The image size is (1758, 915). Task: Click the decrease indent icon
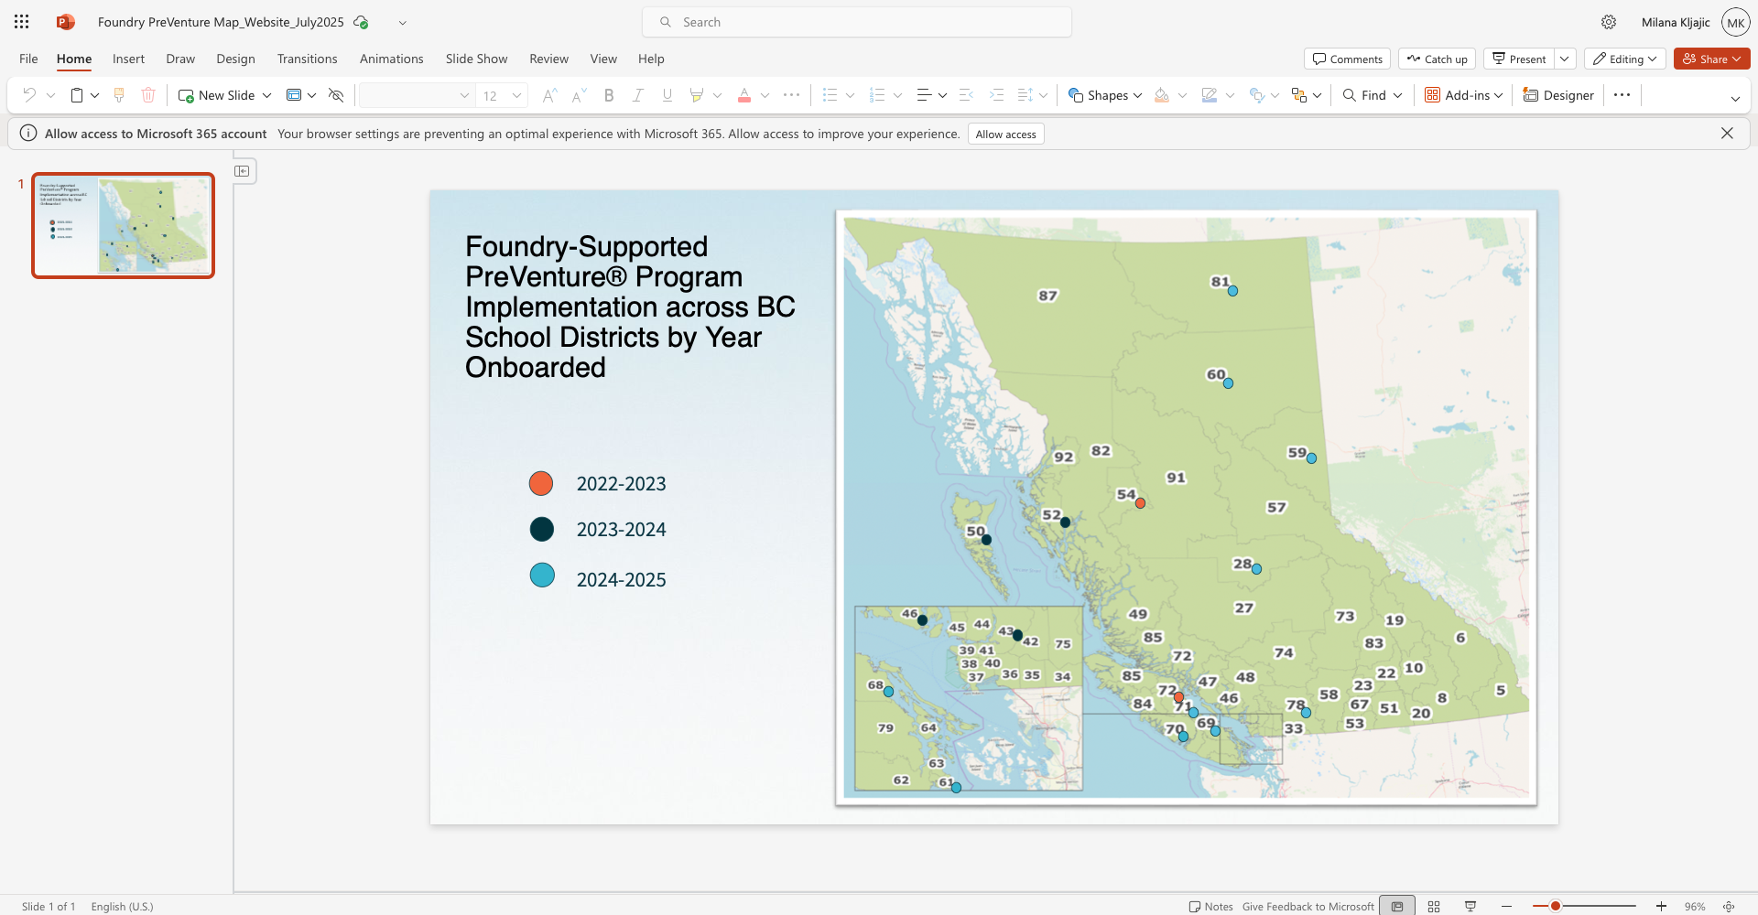click(x=967, y=95)
